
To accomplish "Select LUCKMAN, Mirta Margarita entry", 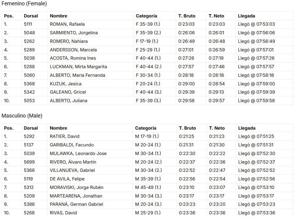I will coord(78,67).
